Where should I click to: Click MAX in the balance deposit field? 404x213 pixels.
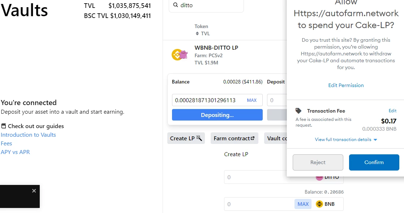click(252, 100)
